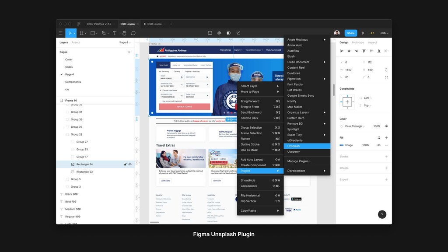
Task: Click the Present play icon
Action: click(x=363, y=33)
